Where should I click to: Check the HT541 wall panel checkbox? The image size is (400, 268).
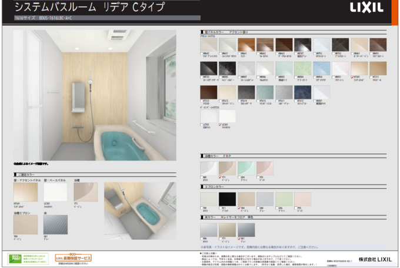tap(352, 76)
